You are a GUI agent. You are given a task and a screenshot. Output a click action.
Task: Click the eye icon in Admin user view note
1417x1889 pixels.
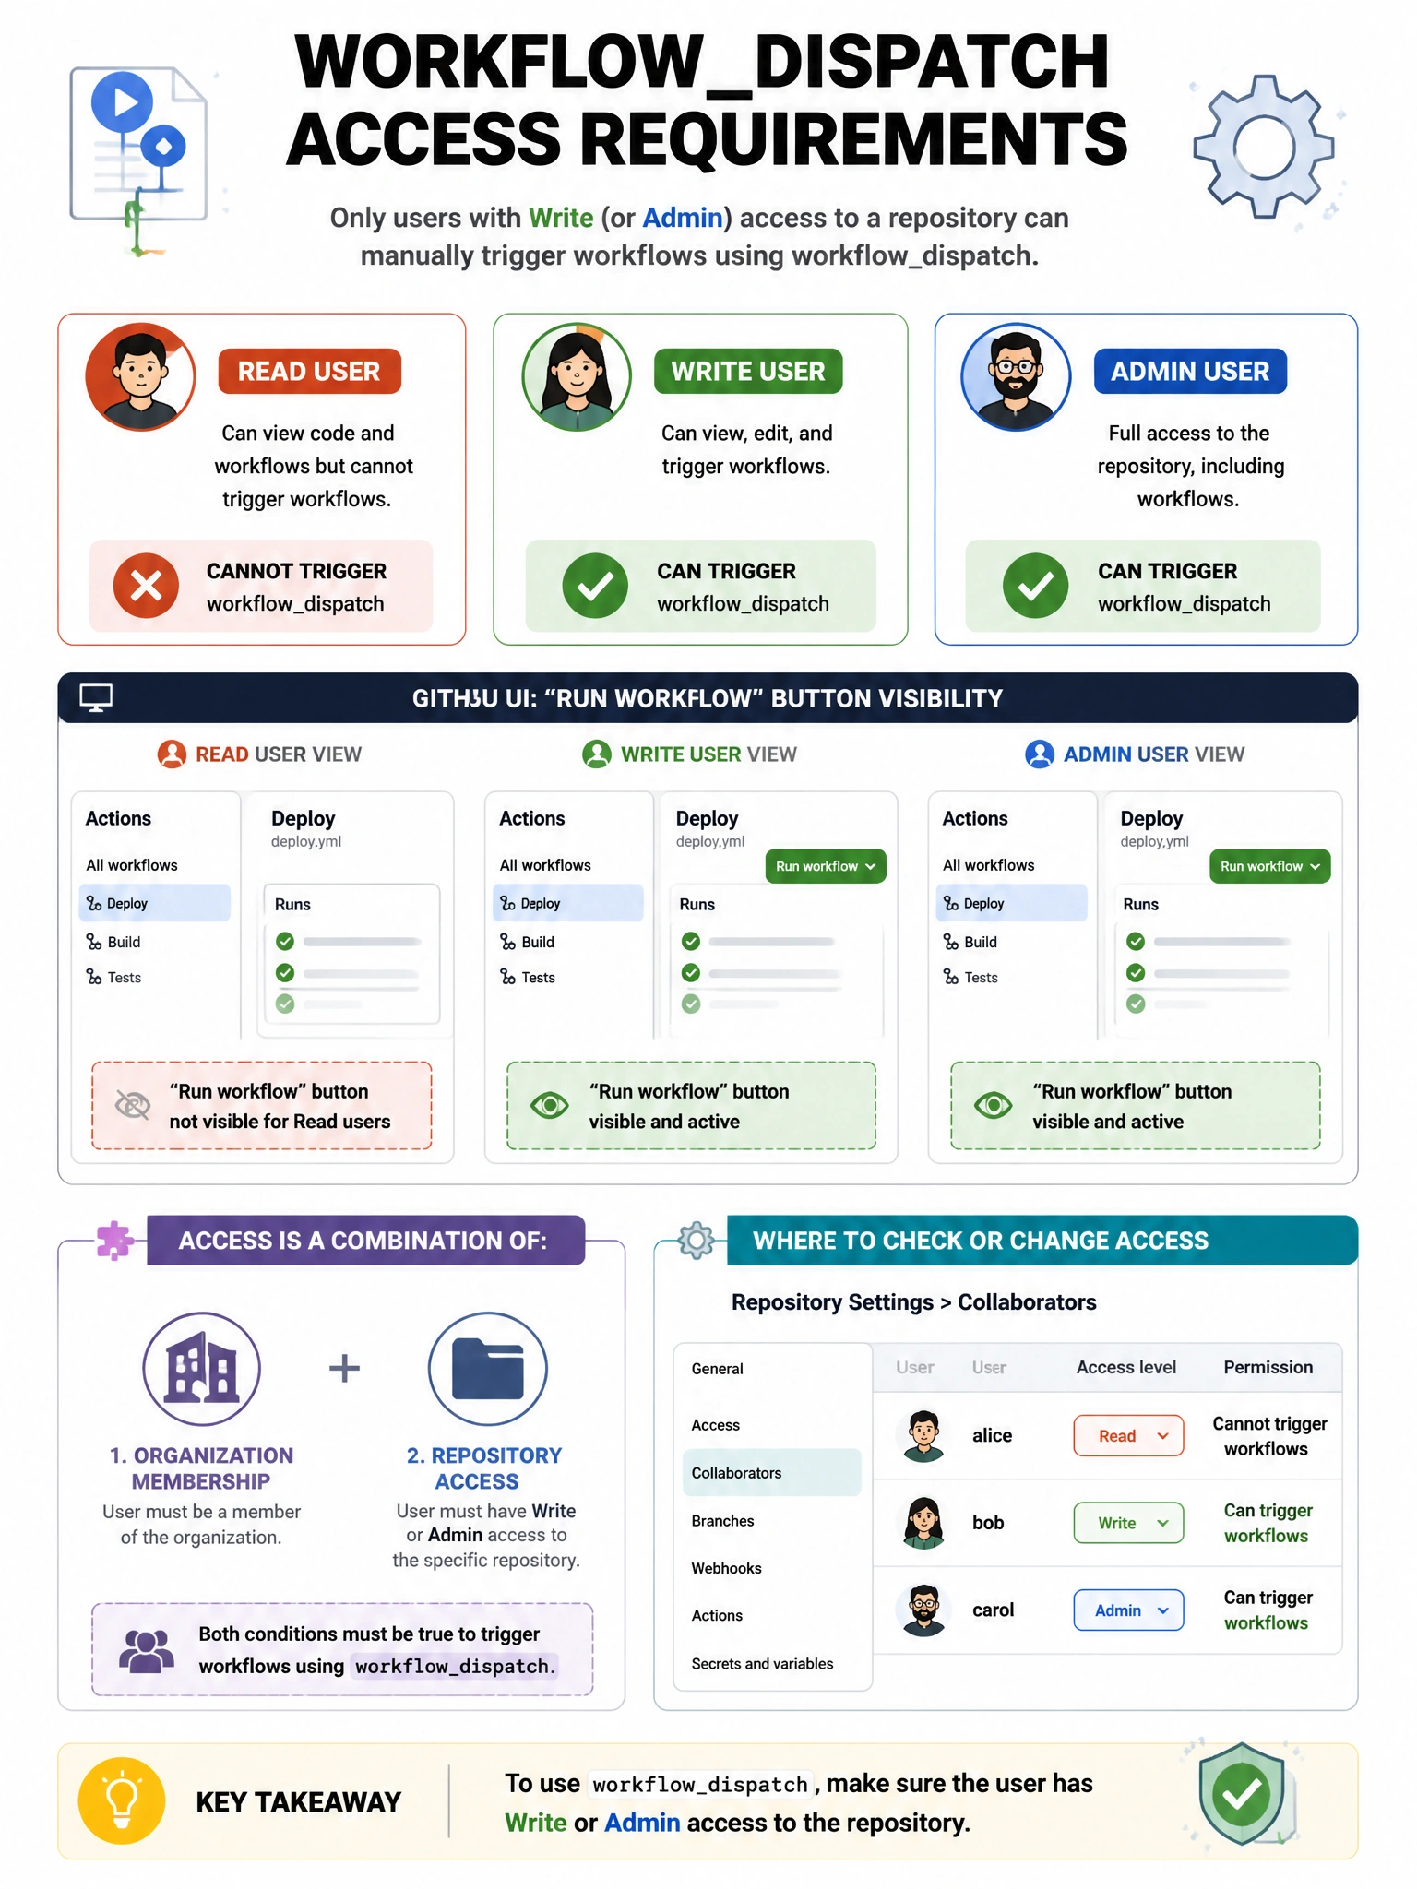coord(994,1105)
